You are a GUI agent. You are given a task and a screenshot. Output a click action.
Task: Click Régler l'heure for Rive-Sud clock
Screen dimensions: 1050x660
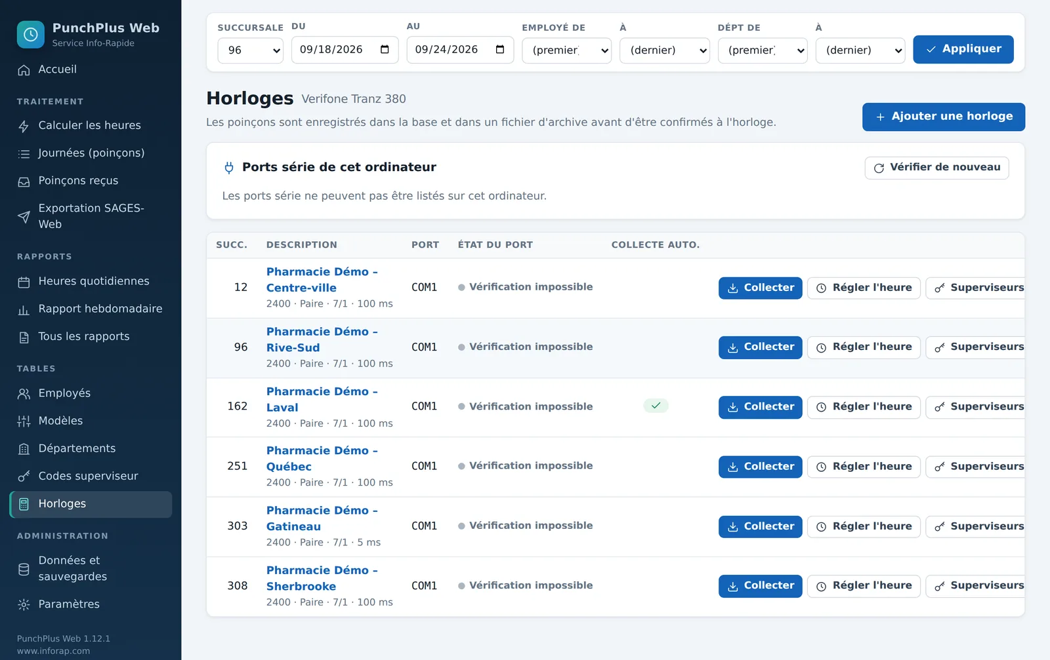864,347
